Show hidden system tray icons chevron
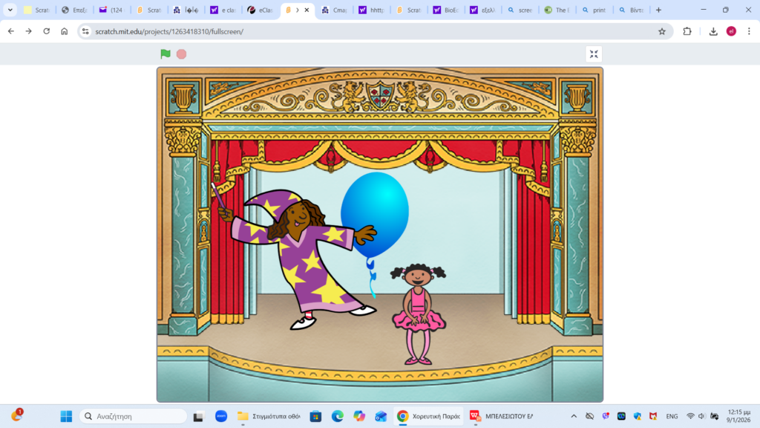Viewport: 760px width, 428px height. [573, 416]
